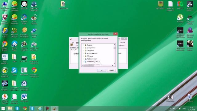Click the ENG language indicator in tray
Image resolution: width=197 pixels, height=111 pixels.
(x=184, y=109)
